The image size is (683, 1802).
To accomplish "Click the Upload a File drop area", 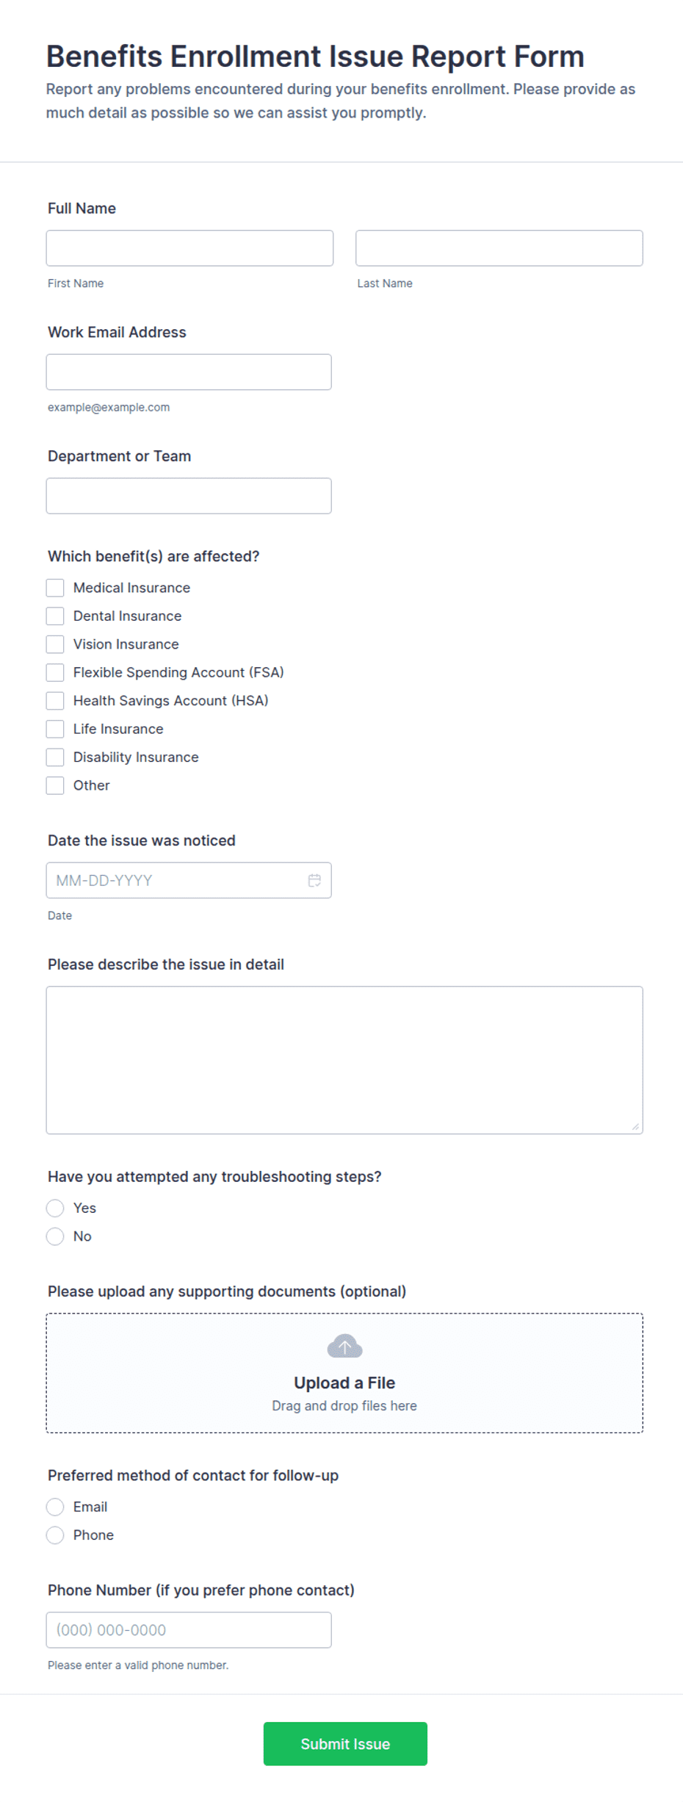I will coord(344,1373).
